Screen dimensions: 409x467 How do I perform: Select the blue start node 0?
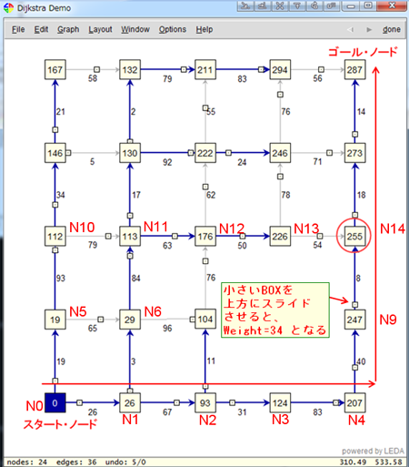pos(55,402)
